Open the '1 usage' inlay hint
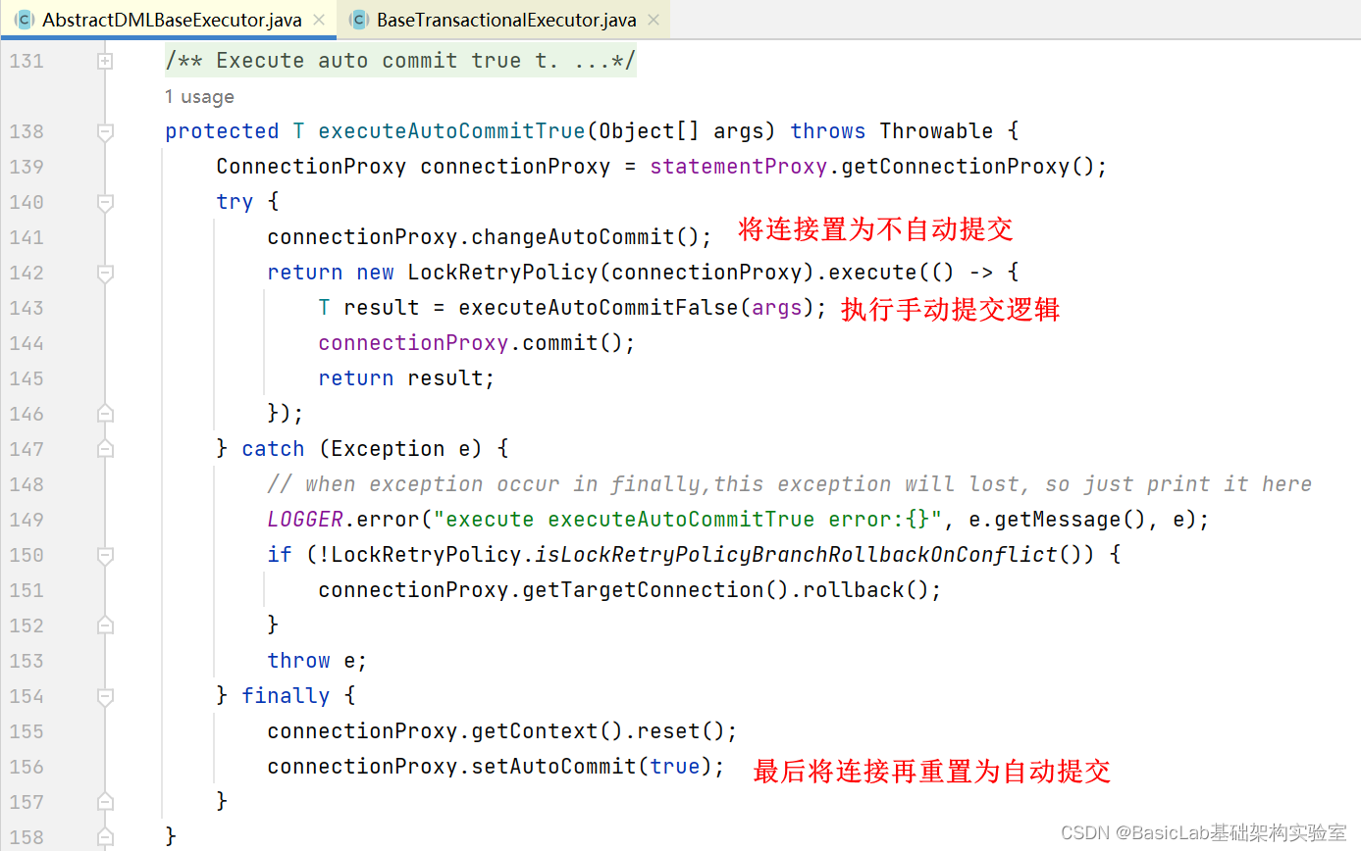Viewport: 1361px width, 851px height. [199, 96]
